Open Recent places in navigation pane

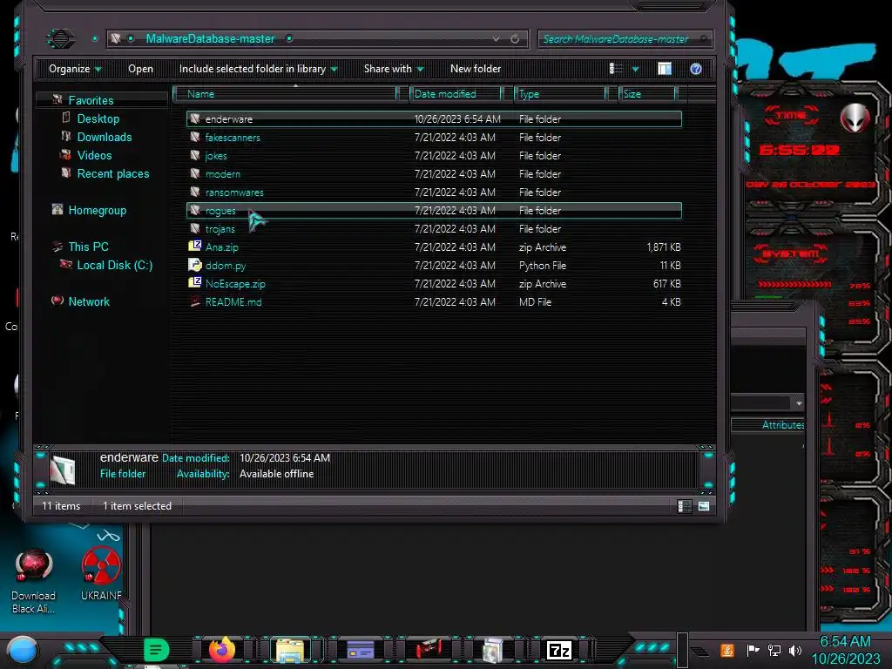click(113, 173)
